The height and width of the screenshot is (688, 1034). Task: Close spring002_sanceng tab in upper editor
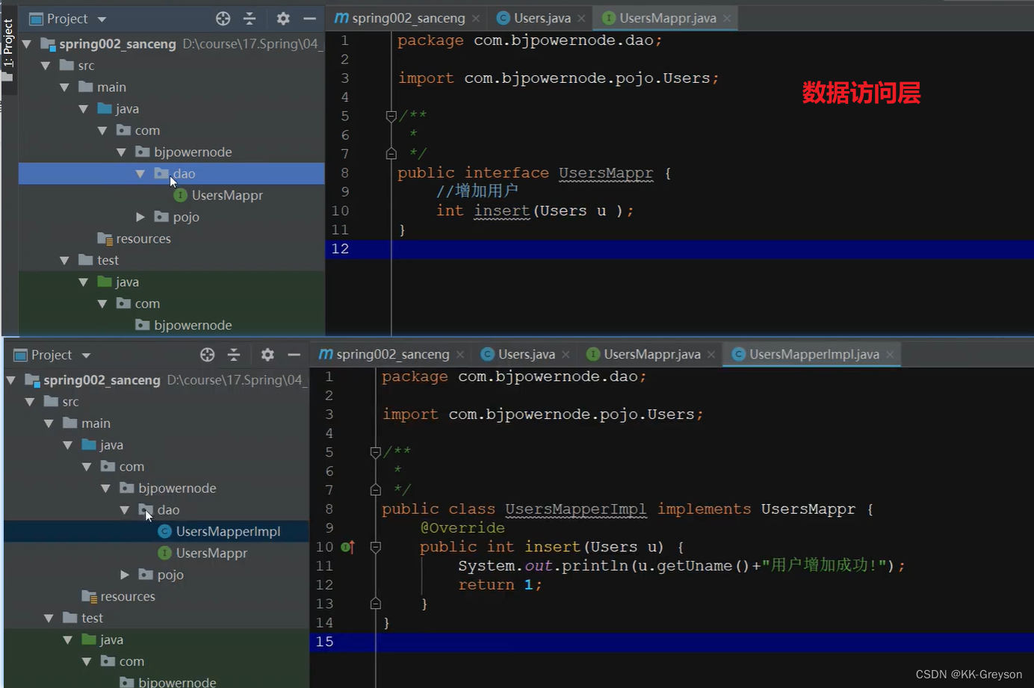(476, 19)
